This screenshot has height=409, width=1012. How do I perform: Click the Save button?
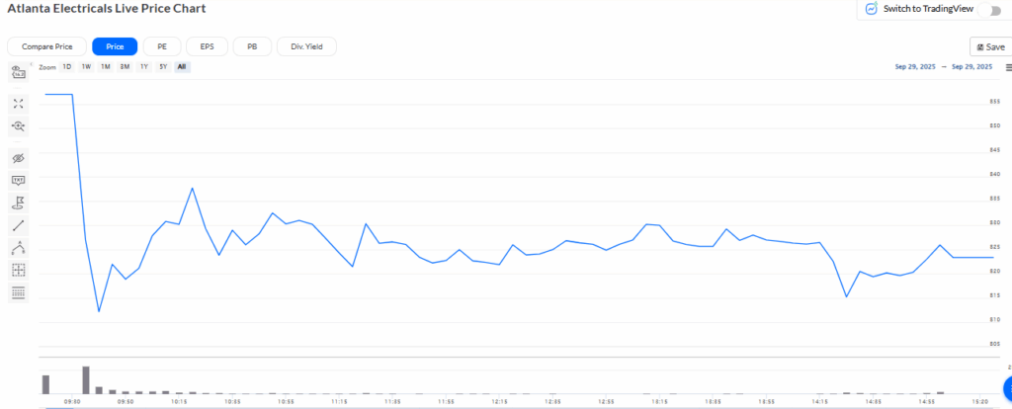click(x=989, y=46)
